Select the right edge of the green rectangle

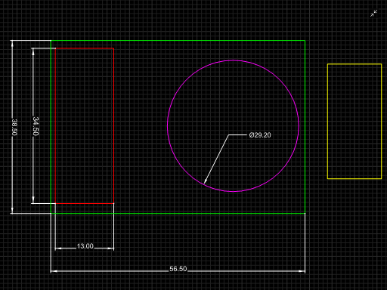tap(305, 127)
